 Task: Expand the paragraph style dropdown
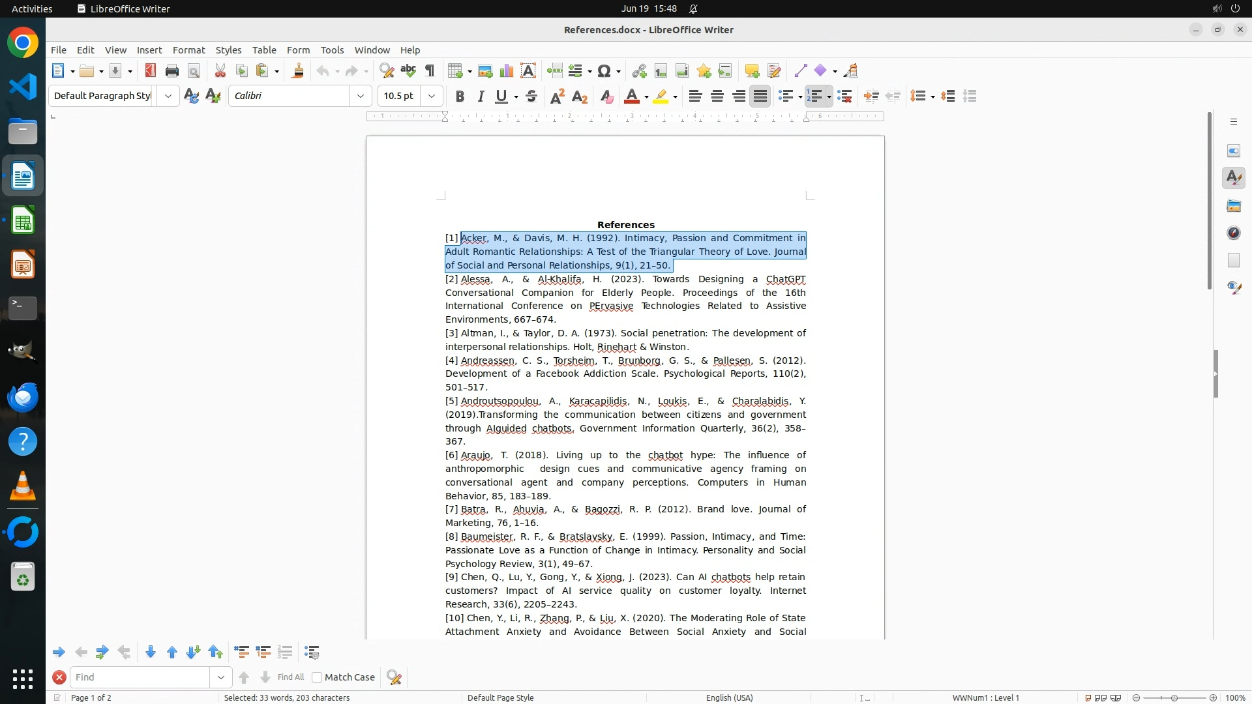coord(168,96)
